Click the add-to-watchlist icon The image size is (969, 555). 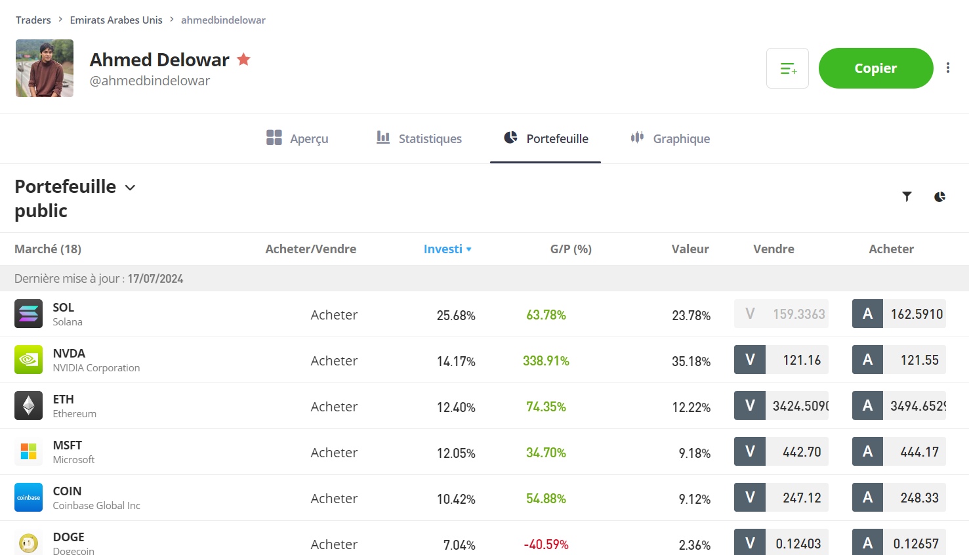coord(787,68)
